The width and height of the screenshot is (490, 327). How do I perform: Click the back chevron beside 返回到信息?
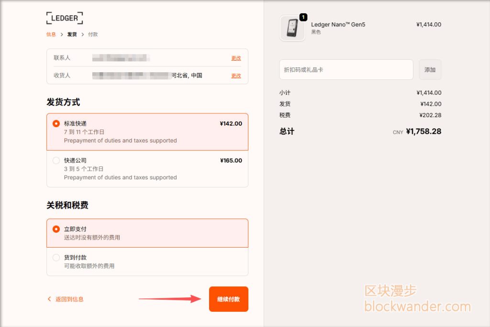coord(49,299)
